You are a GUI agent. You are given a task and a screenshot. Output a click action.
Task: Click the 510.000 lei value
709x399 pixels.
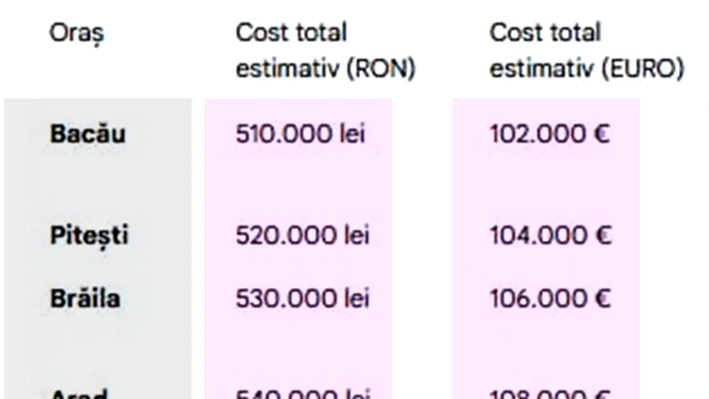pos(300,134)
